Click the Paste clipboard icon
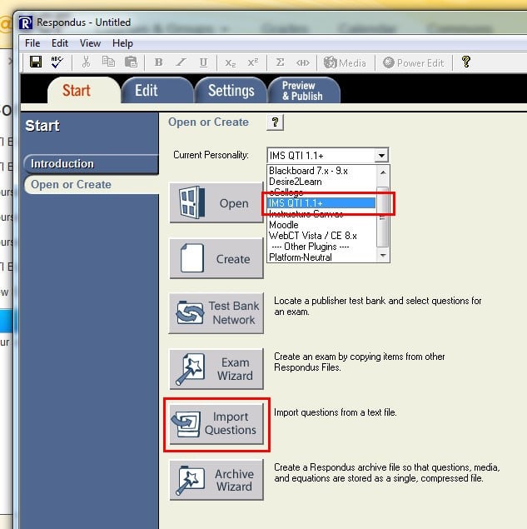 coord(132,62)
